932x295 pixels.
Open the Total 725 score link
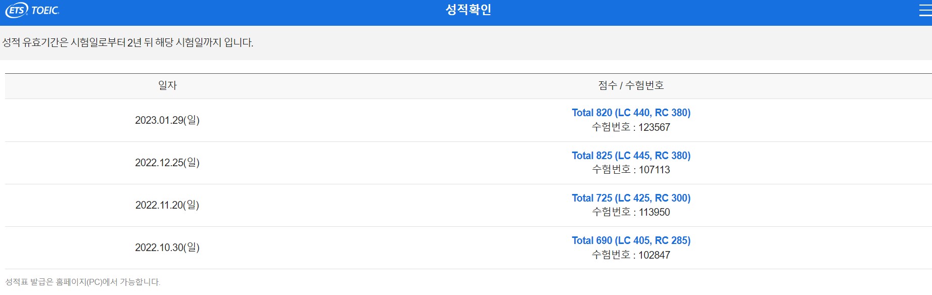click(x=631, y=198)
